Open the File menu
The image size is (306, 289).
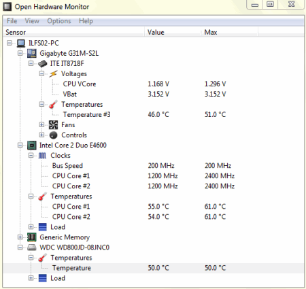point(12,21)
